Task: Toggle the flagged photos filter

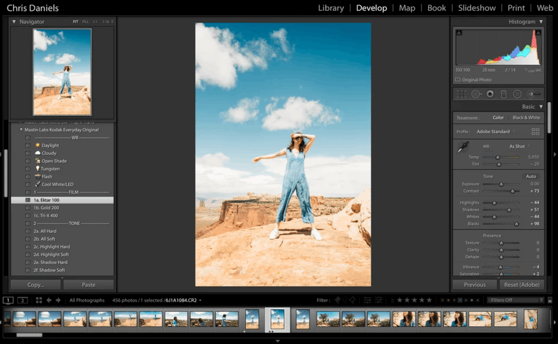Action: pos(337,300)
